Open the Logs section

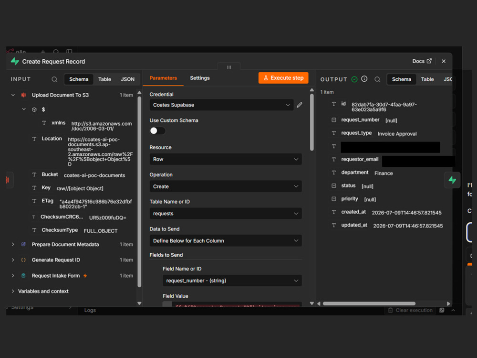(x=90, y=310)
